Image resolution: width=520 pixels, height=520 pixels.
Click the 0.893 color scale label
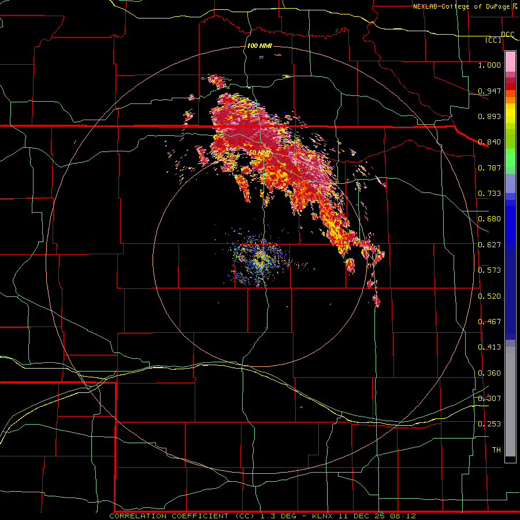click(489, 116)
